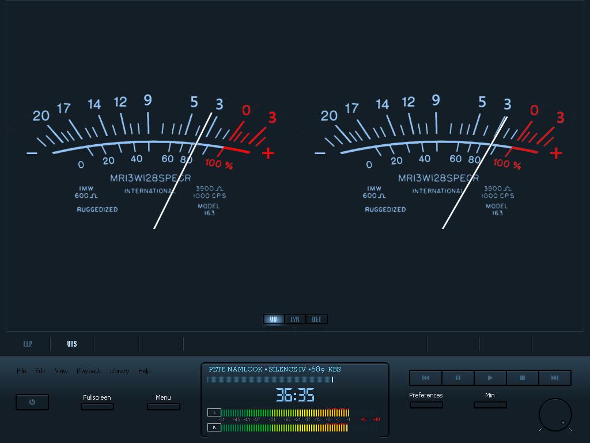
Task: Skip to the next track
Action: click(x=555, y=378)
